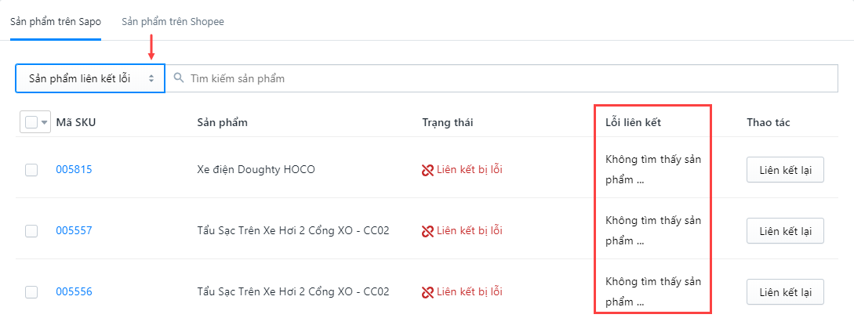Viewport: 854px width, 318px height.
Task: Click the search magnifier icon
Action: click(178, 78)
